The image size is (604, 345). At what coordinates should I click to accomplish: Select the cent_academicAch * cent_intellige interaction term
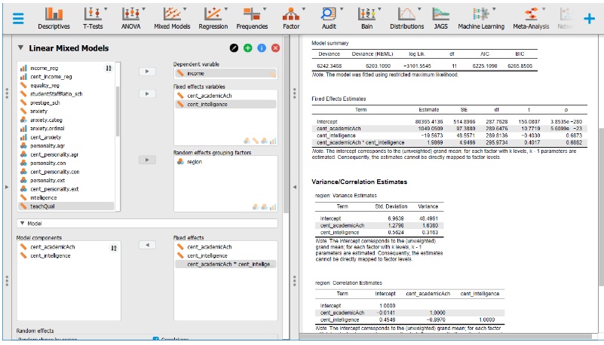[x=225, y=264]
